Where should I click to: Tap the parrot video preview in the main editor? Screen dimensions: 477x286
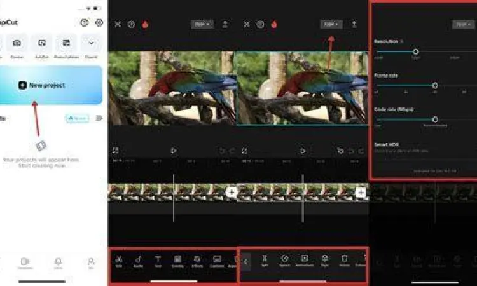click(x=172, y=88)
